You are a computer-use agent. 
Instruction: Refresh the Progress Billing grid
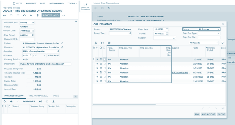[x=5, y=101]
